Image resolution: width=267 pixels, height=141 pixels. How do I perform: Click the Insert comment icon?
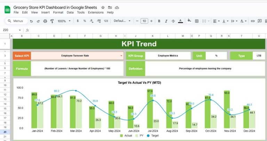(x=259, y=21)
